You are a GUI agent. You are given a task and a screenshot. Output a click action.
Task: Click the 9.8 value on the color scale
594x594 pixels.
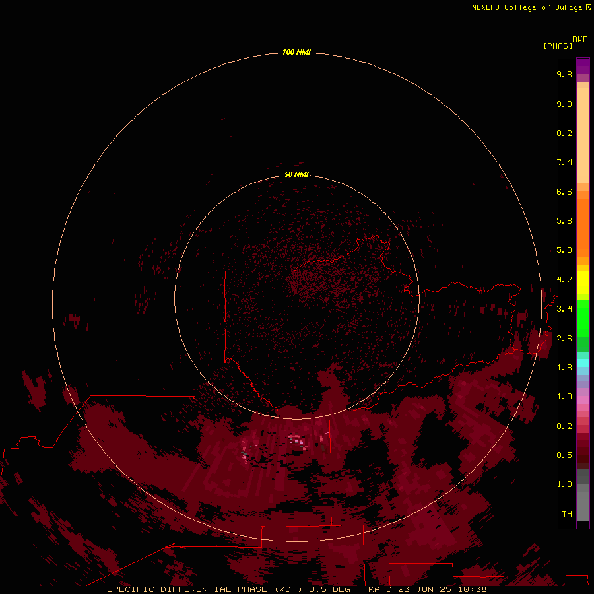click(x=564, y=74)
